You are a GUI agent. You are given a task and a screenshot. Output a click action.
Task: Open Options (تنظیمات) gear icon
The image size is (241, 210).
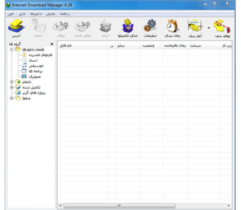pos(150,25)
